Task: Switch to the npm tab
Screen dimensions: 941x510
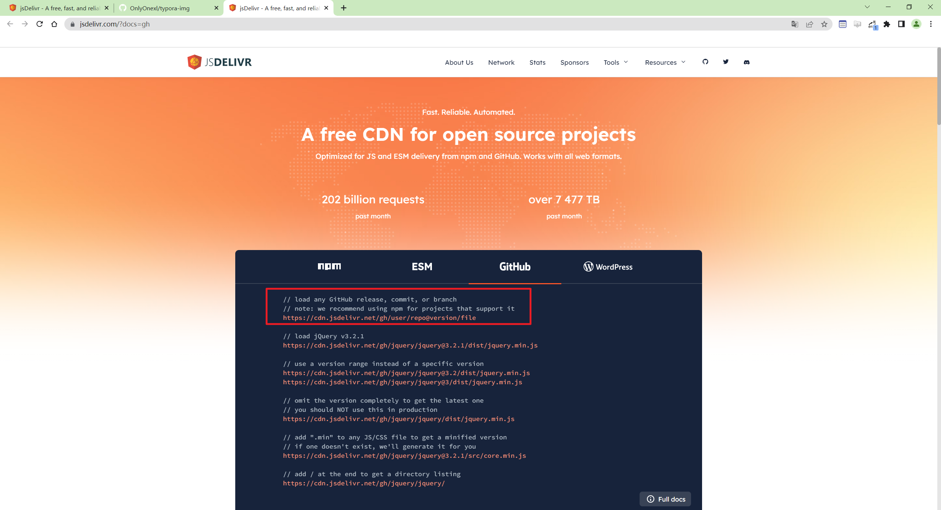Action: [x=329, y=267]
